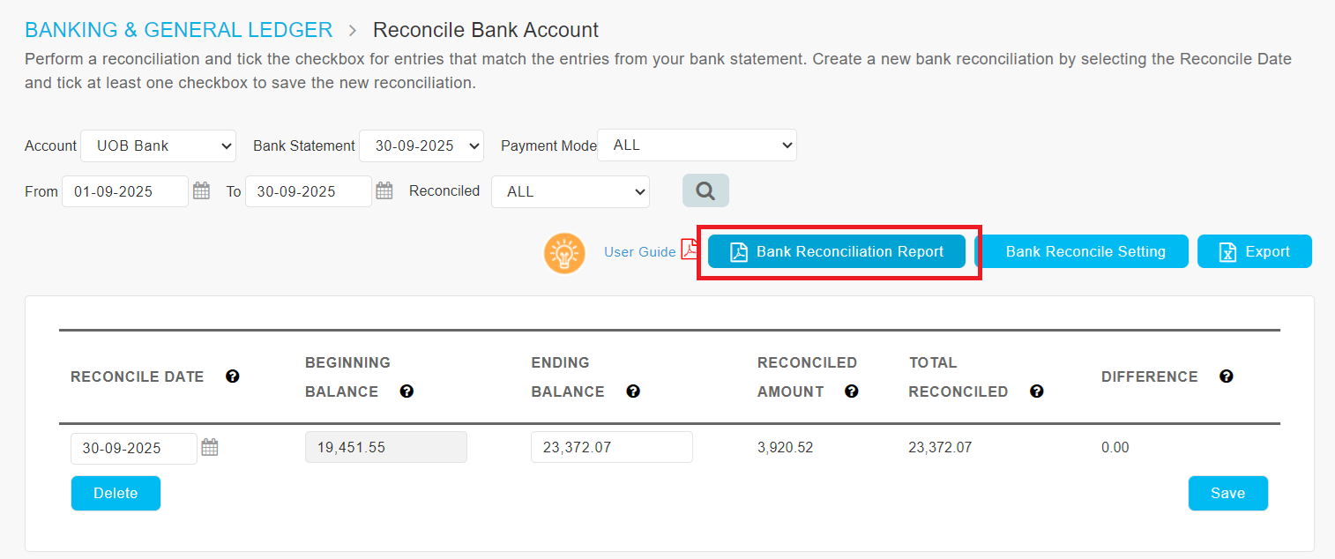Click the magnifier search button
Screen dimensions: 1335x559
click(705, 190)
